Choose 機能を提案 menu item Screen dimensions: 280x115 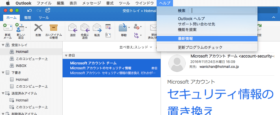(207, 30)
